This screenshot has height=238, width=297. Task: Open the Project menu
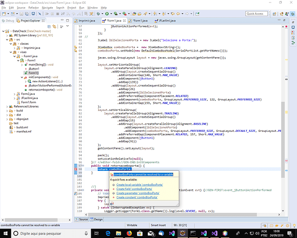coord(72,8)
